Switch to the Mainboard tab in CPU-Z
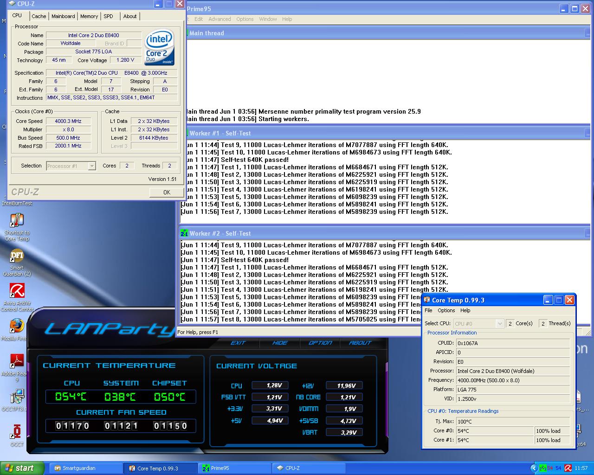This screenshot has width=594, height=475. click(x=63, y=16)
